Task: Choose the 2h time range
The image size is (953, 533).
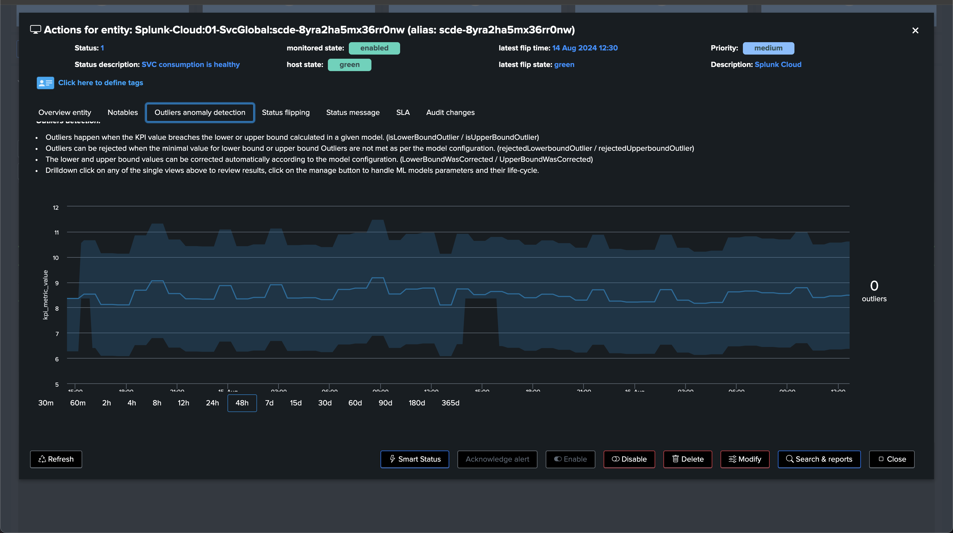Action: (x=106, y=403)
